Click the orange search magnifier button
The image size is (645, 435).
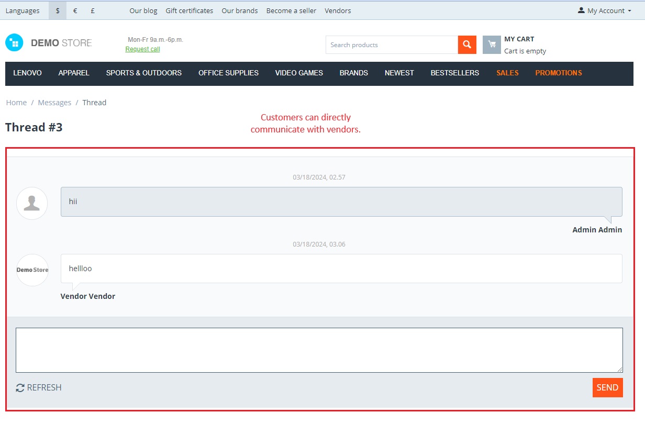pyautogui.click(x=467, y=44)
